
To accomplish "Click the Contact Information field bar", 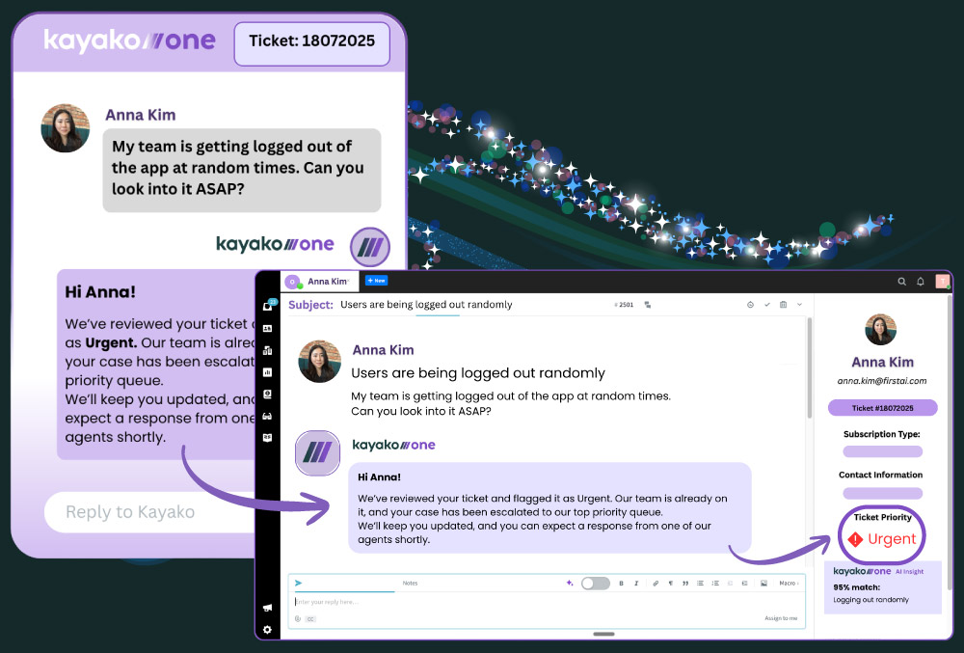I will pyautogui.click(x=882, y=493).
